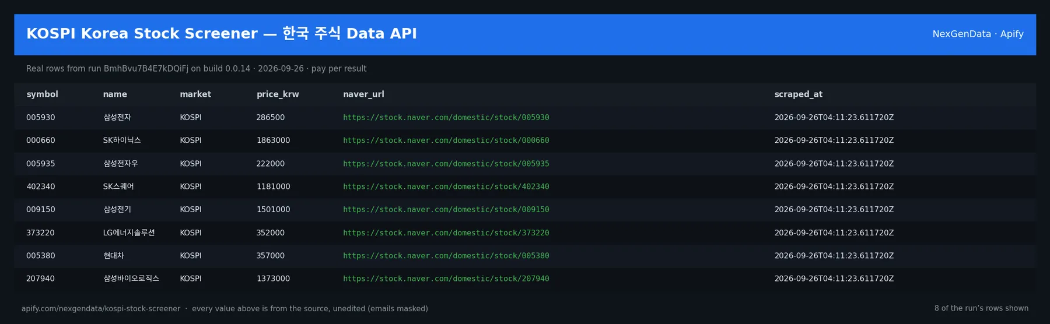Screen dimensions: 1050x324
Task: Click the name 삼성전기
Action: 117,209
